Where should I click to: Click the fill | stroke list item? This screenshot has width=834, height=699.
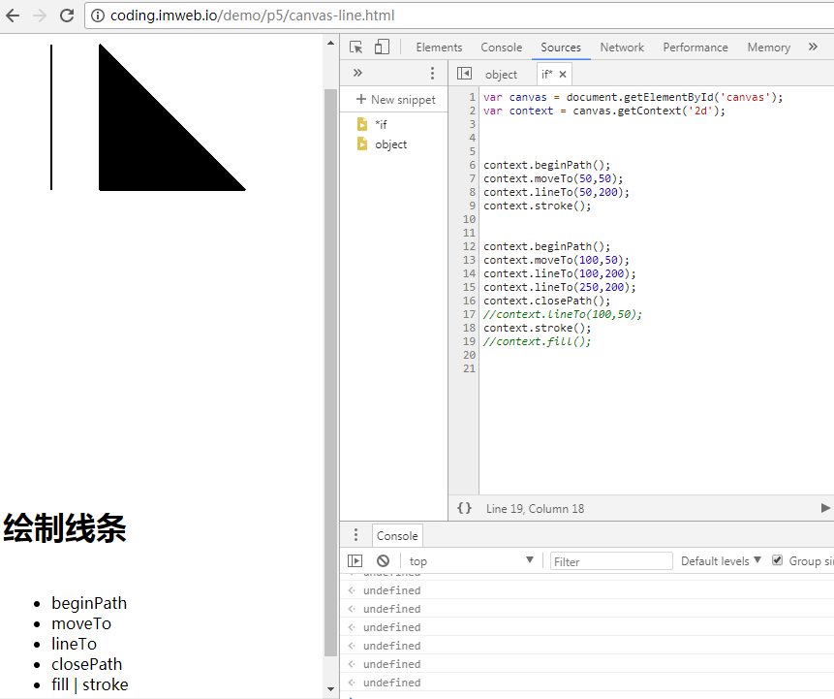pos(90,684)
